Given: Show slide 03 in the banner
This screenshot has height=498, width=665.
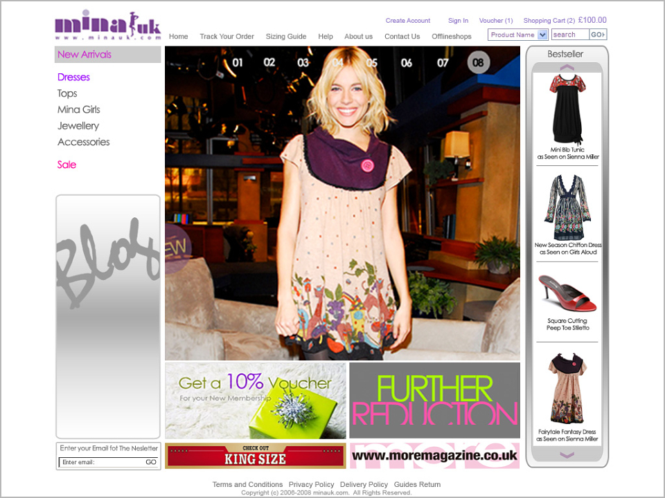Looking at the screenshot, I should click(x=303, y=63).
